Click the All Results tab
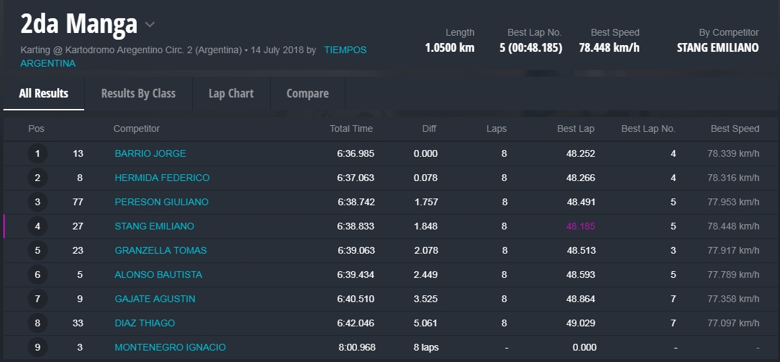Screen dimensions: 780x362 click(x=44, y=94)
